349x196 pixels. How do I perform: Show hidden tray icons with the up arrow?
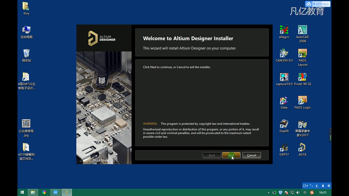[268, 192]
